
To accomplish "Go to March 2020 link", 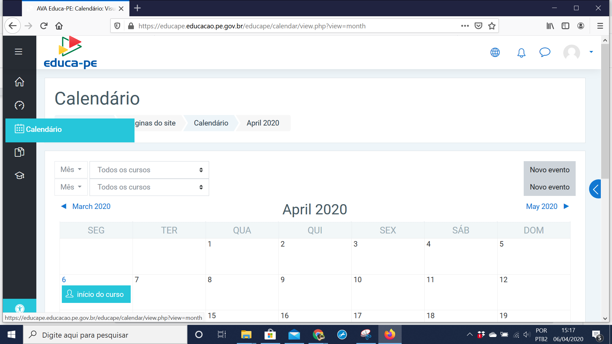I will pyautogui.click(x=91, y=206).
